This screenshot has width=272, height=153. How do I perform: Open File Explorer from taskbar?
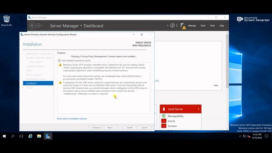[x=39, y=136]
